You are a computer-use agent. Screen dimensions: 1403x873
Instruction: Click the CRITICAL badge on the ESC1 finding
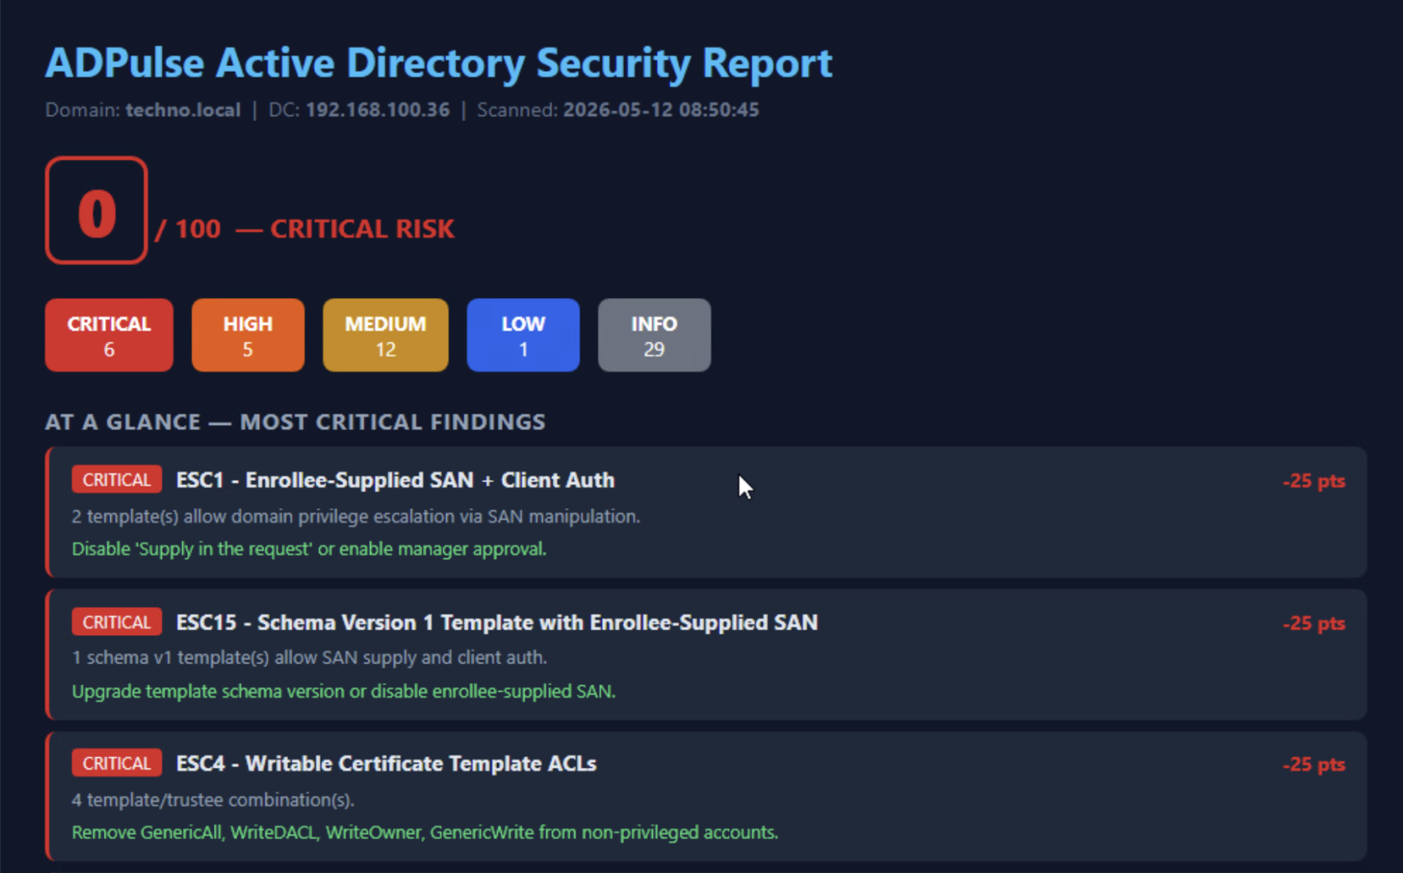click(x=117, y=480)
